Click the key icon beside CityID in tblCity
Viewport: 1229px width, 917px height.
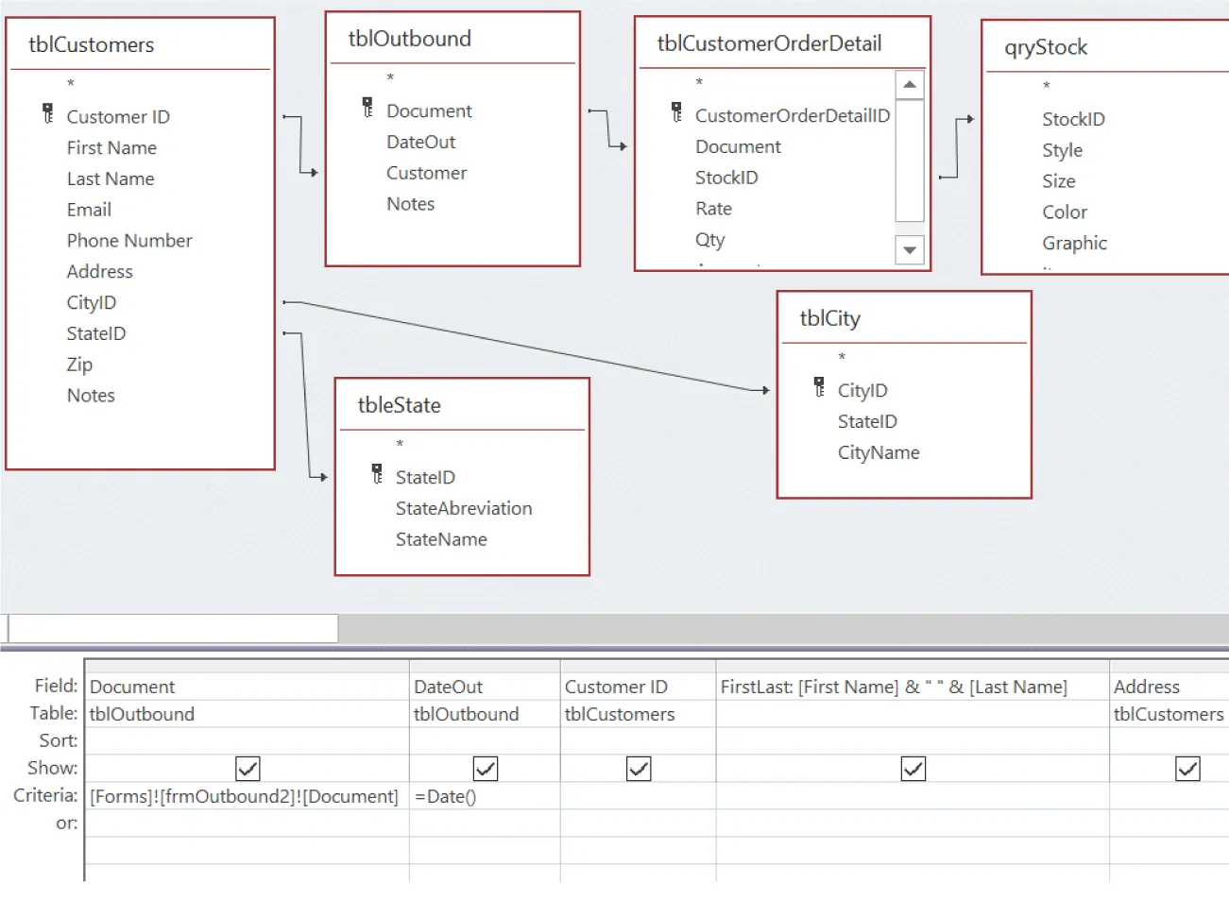tap(819, 388)
